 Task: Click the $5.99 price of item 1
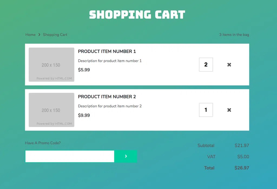pyautogui.click(x=84, y=70)
